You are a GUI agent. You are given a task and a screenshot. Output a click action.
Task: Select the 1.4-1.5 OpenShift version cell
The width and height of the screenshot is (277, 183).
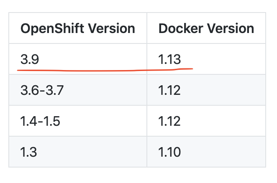[40, 121]
